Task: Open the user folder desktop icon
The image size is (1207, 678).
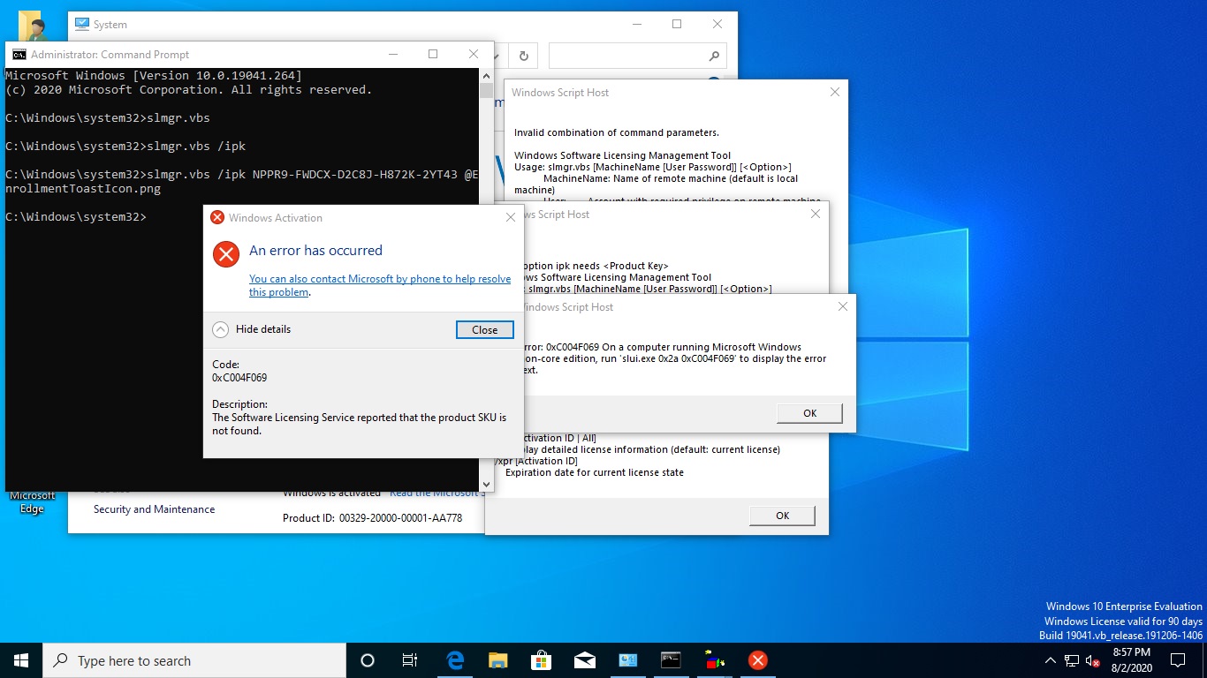Action: click(x=34, y=26)
